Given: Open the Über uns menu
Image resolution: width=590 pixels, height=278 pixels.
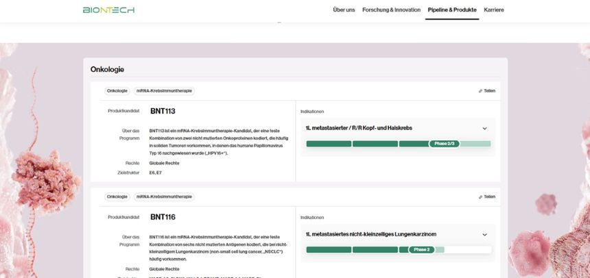Looking at the screenshot, I should click(344, 10).
